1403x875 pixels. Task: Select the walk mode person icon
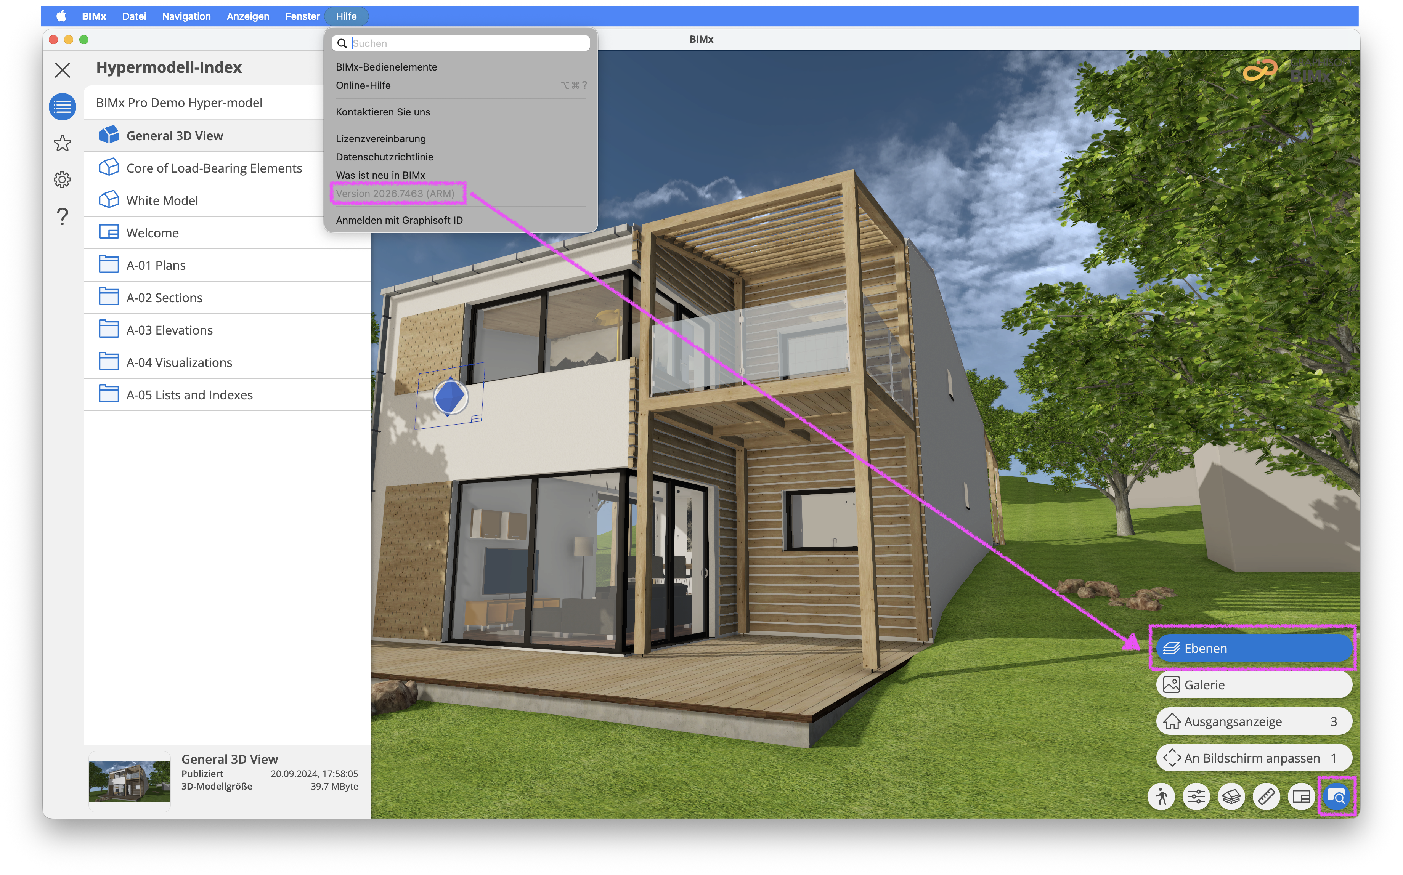[1161, 797]
